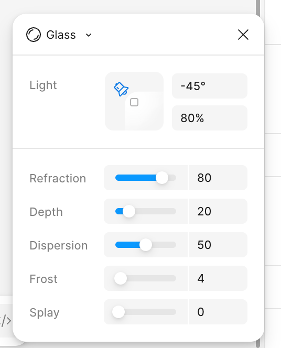This screenshot has height=348, width=281.
Task: Click the light direction preview pad
Action: pyautogui.click(x=134, y=101)
